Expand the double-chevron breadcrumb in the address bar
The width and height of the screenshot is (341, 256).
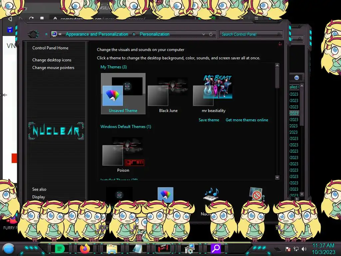pyautogui.click(x=60, y=34)
